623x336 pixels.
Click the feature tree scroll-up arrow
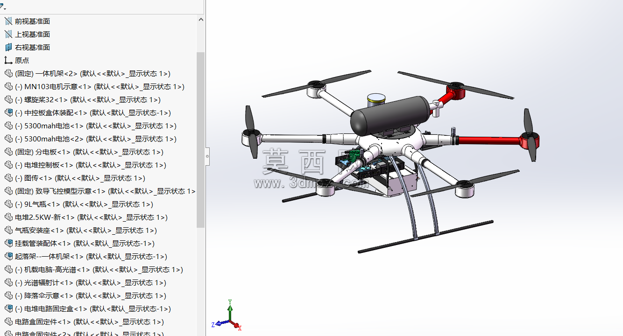(201, 20)
